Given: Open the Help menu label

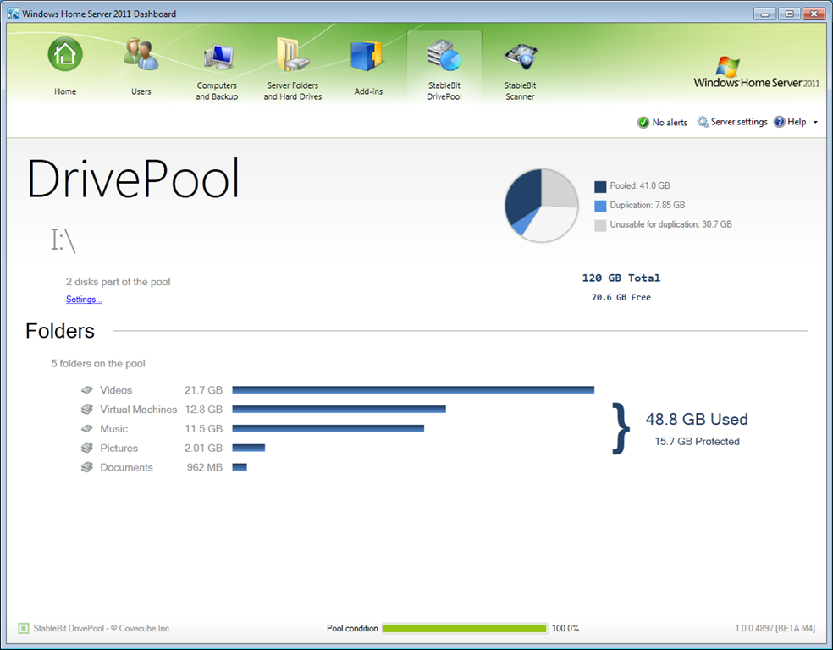Looking at the screenshot, I should (x=797, y=122).
